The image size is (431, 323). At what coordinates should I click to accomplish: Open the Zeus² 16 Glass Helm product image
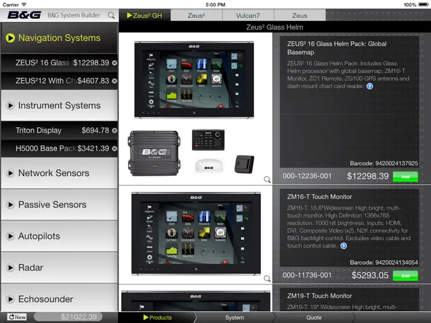pyautogui.click(x=194, y=80)
